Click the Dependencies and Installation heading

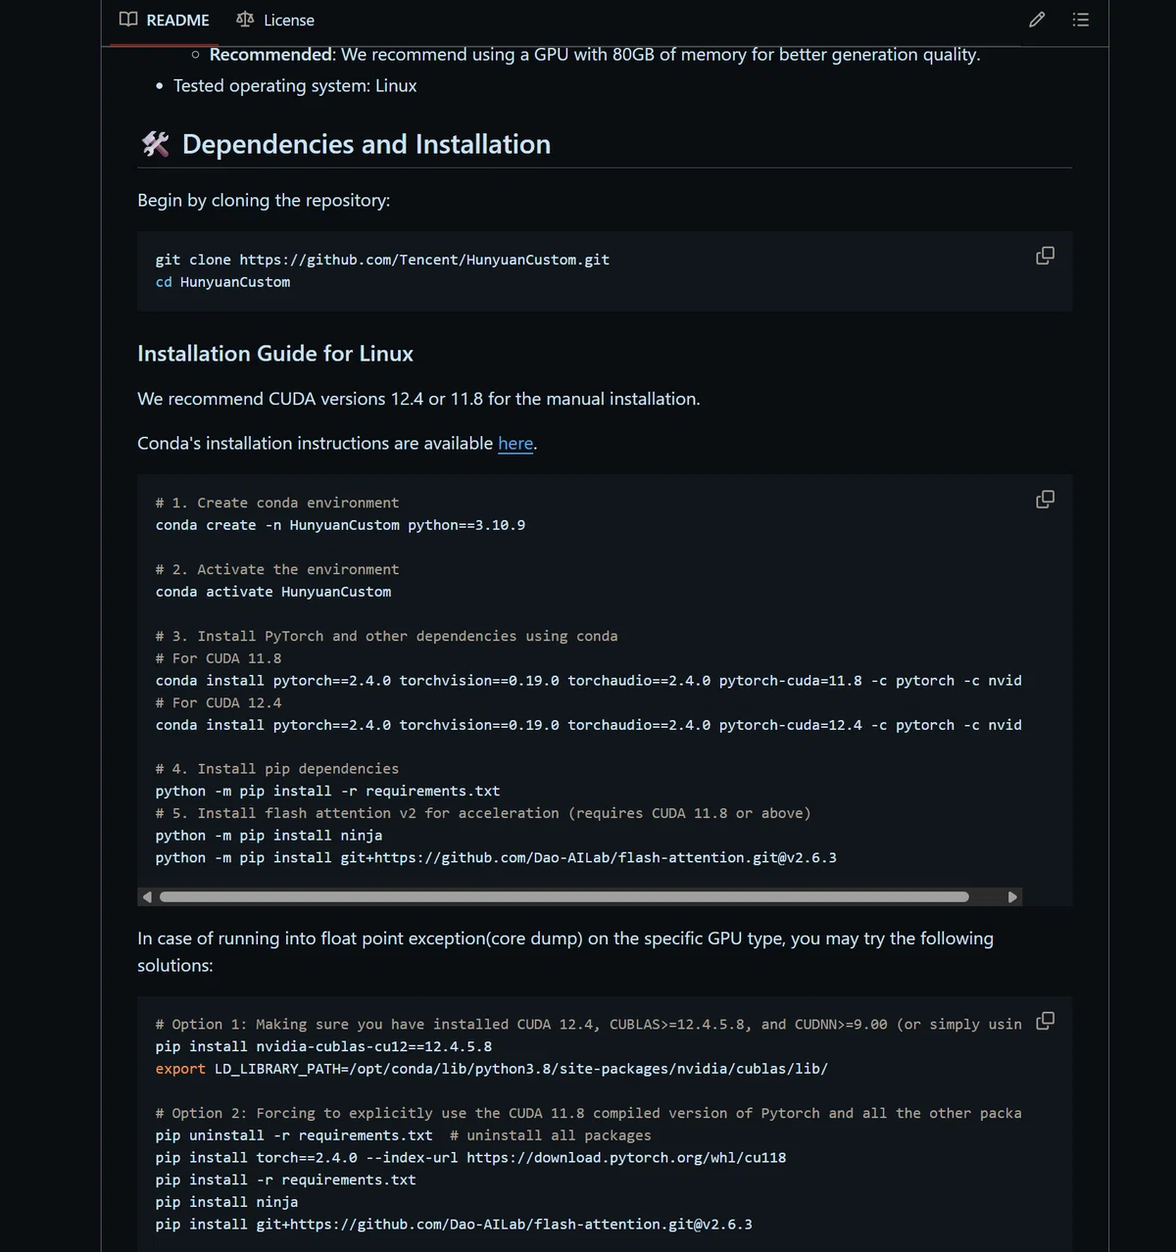(367, 144)
